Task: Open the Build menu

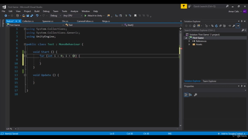Action: click(37, 11)
